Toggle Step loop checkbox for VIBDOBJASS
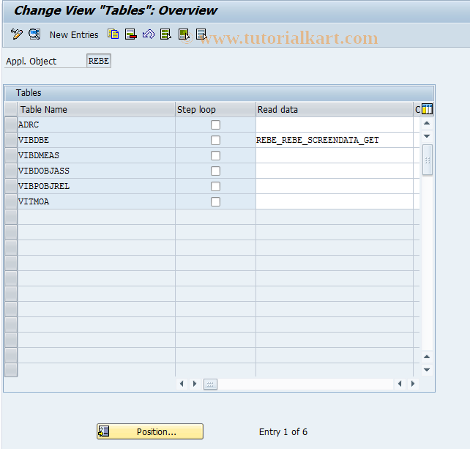Screen dimensions: 470x449 click(215, 171)
